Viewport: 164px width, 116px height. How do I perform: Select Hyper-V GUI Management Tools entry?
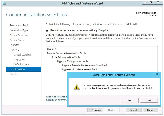(x=80, y=69)
